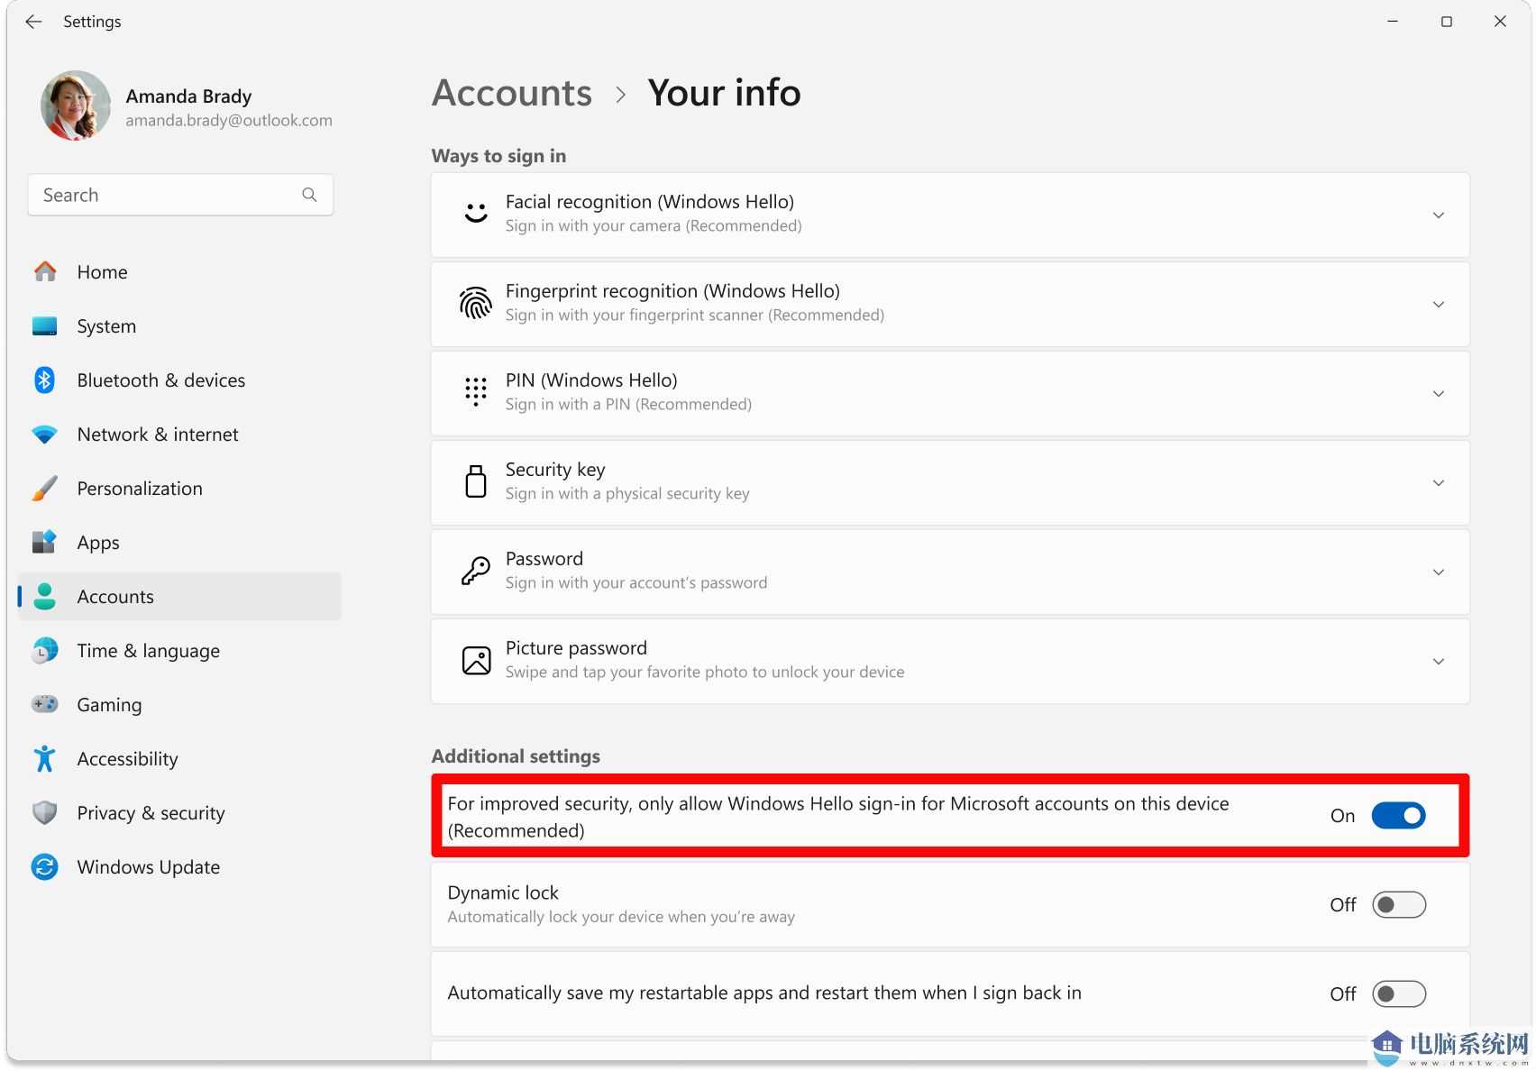Click the back arrow icon next to Settings
The width and height of the screenshot is (1536, 1071).
coord(33,22)
